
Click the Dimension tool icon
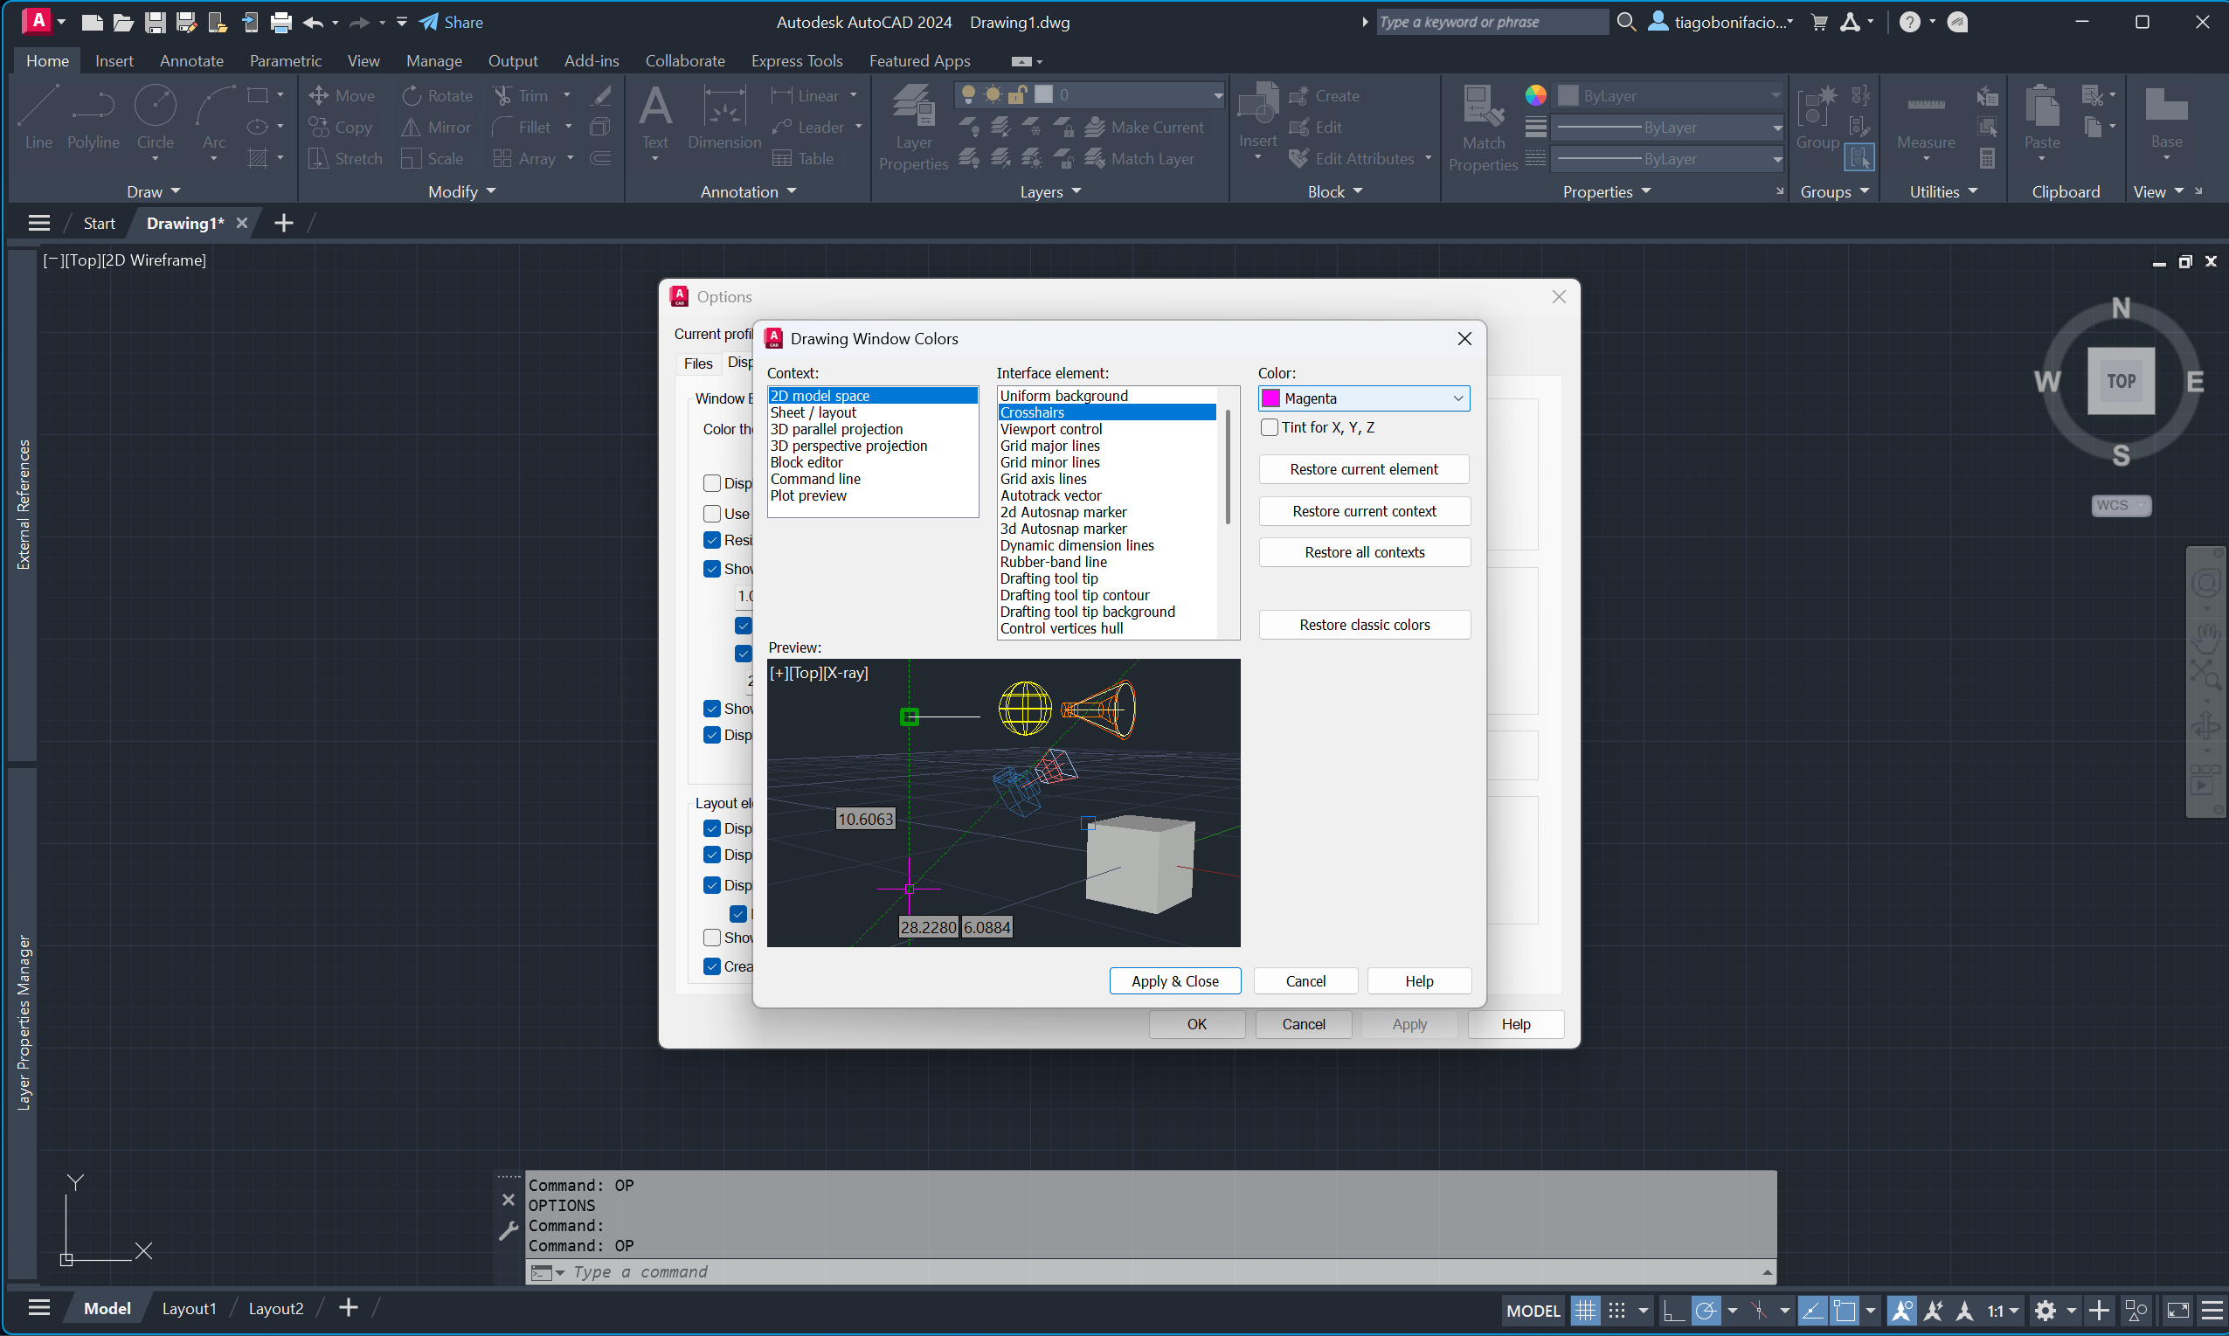(x=723, y=117)
